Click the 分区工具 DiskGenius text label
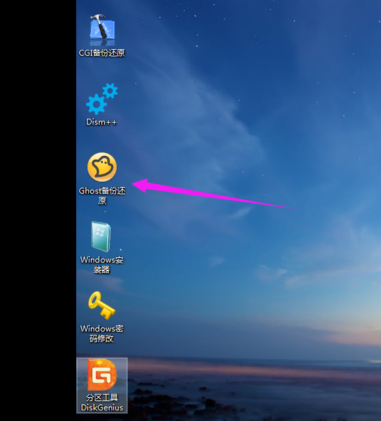 click(x=102, y=402)
